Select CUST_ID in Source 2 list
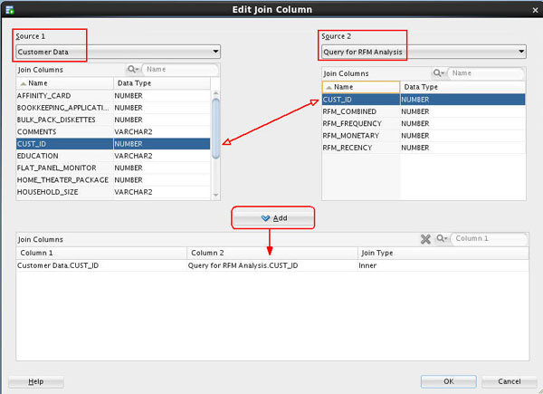This screenshot has height=394, width=543. pyautogui.click(x=424, y=100)
